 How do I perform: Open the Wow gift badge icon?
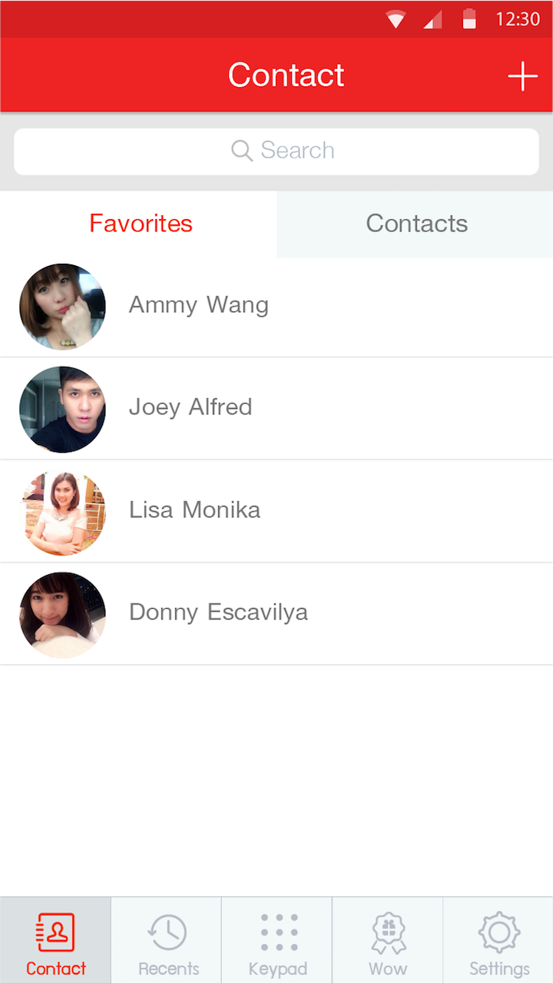[x=388, y=932]
